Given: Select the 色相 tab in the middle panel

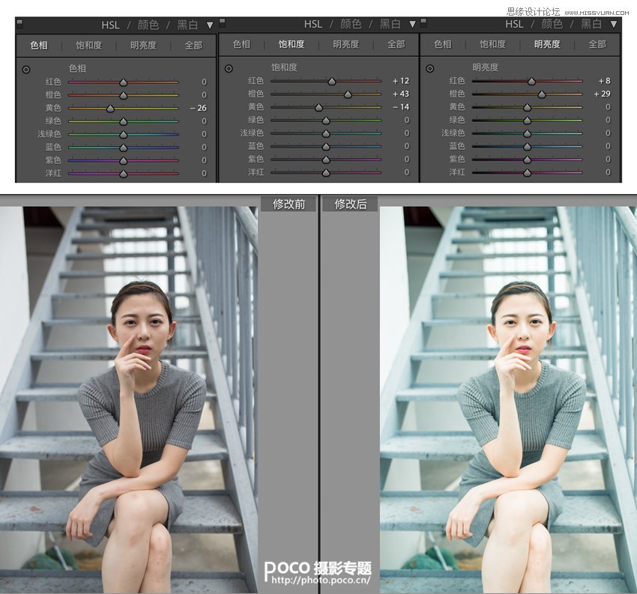Looking at the screenshot, I should click(x=242, y=44).
